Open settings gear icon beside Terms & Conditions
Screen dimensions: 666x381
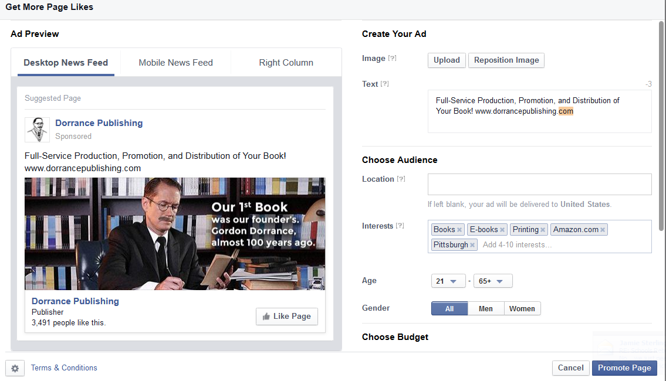15,368
